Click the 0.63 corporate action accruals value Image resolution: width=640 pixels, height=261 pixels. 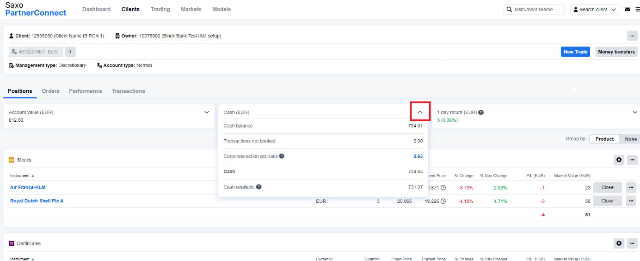coord(418,156)
